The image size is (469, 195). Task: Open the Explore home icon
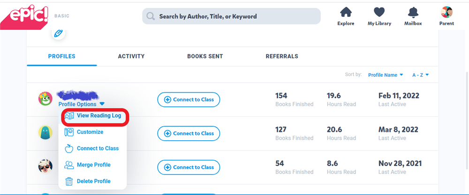[x=346, y=12]
